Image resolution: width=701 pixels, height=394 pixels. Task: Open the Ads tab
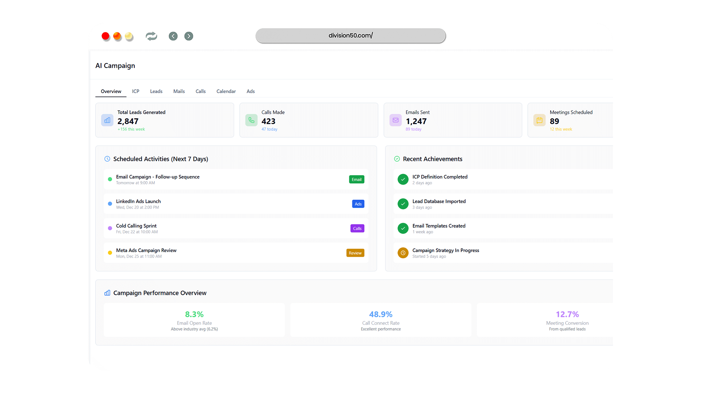click(250, 92)
